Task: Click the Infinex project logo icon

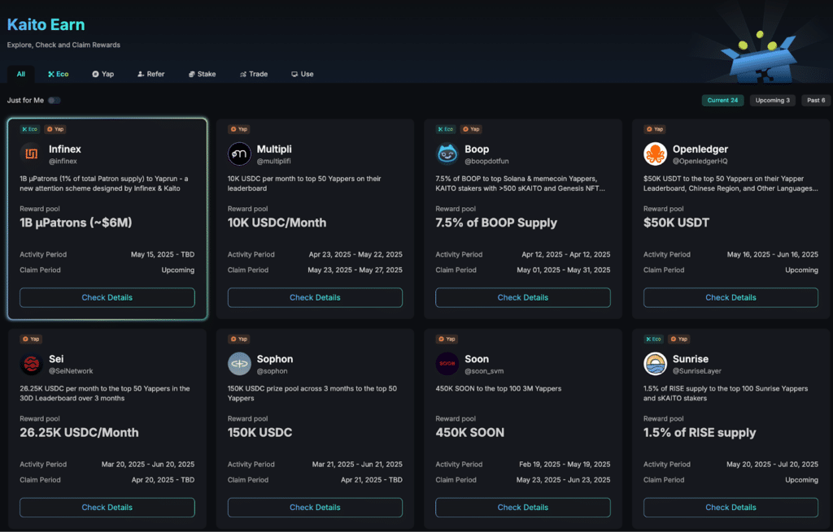Action: (32, 154)
